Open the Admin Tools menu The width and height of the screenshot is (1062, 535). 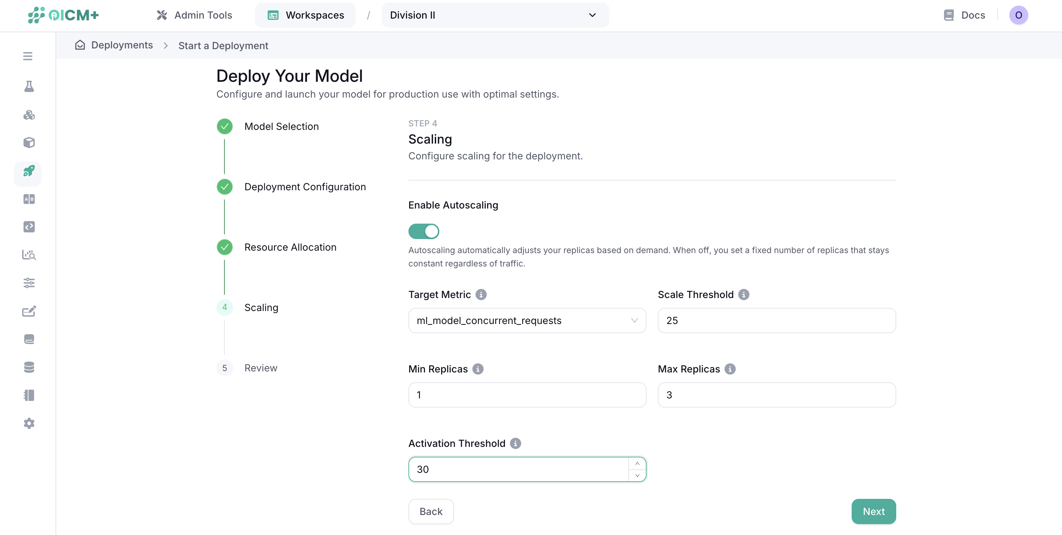[x=194, y=15]
